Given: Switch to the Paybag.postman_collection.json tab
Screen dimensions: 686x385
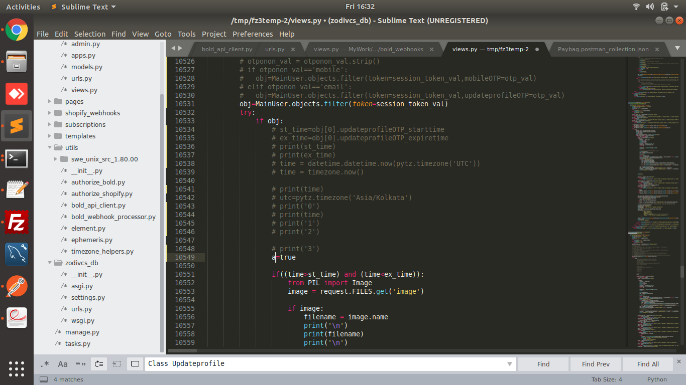Looking at the screenshot, I should (603, 49).
